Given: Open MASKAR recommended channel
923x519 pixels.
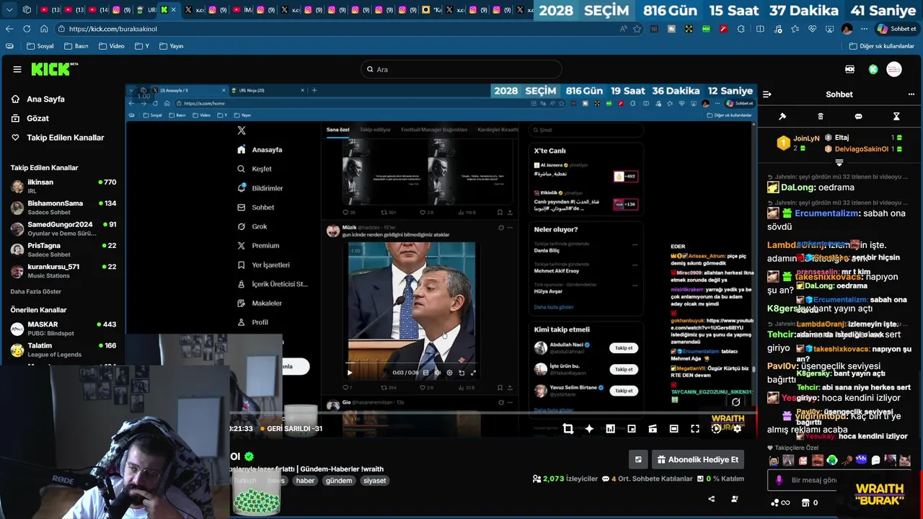Looking at the screenshot, I should tap(63, 329).
